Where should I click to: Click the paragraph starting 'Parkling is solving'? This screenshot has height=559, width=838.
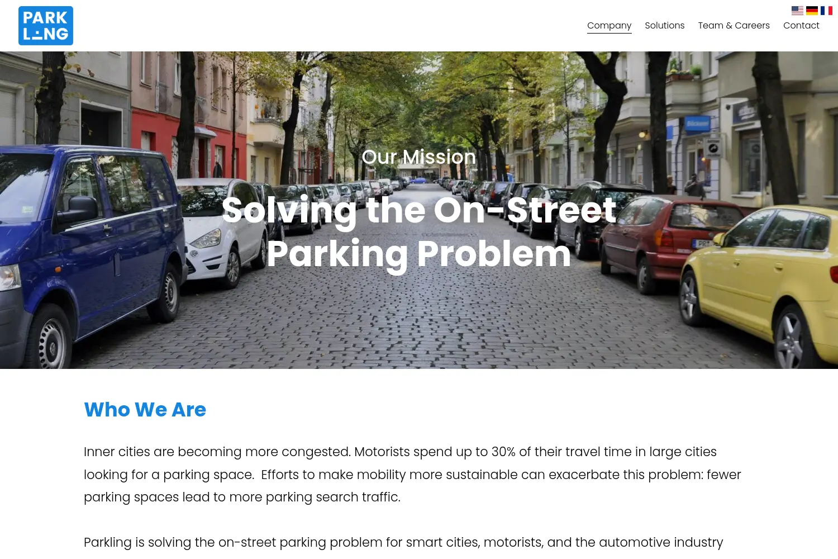click(403, 542)
